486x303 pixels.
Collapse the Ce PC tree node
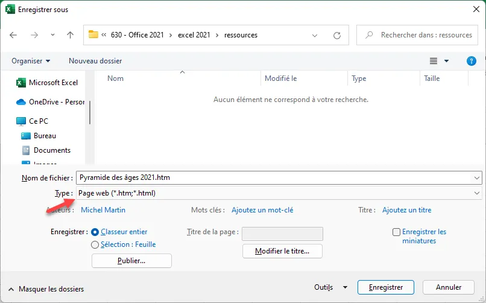coord(10,121)
